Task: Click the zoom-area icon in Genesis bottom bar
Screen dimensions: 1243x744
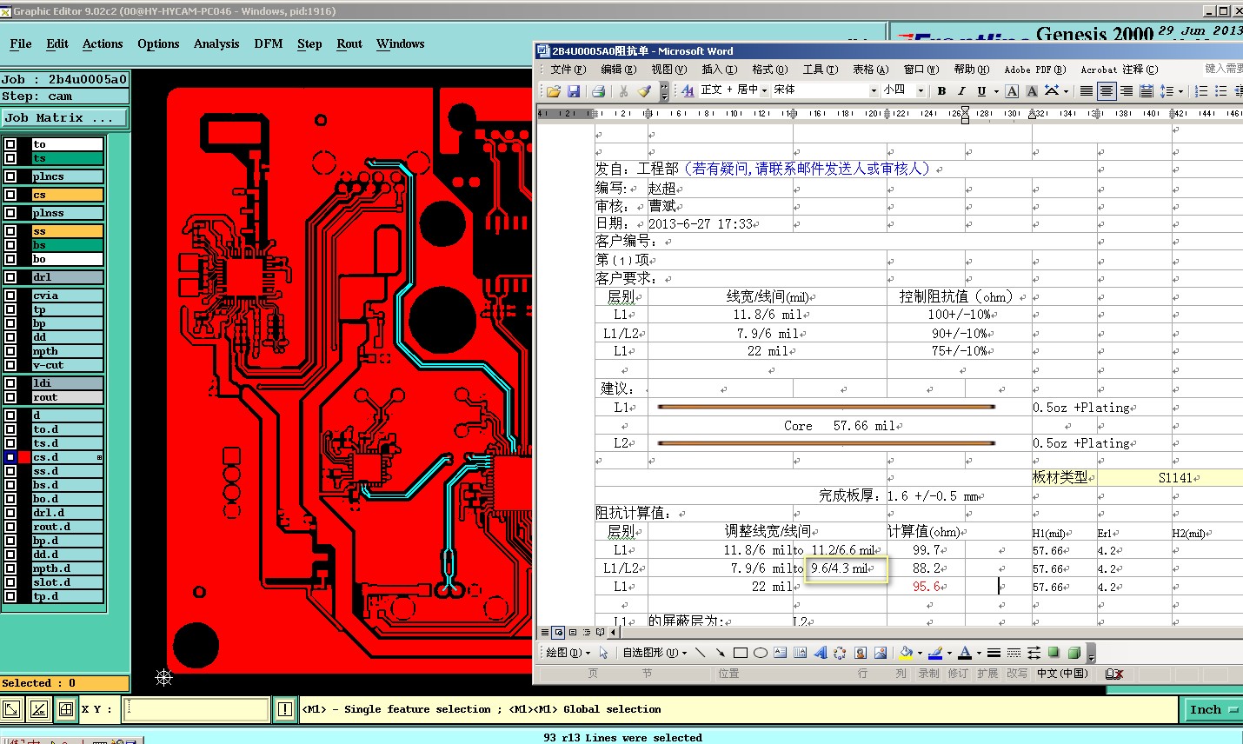Action: point(12,709)
